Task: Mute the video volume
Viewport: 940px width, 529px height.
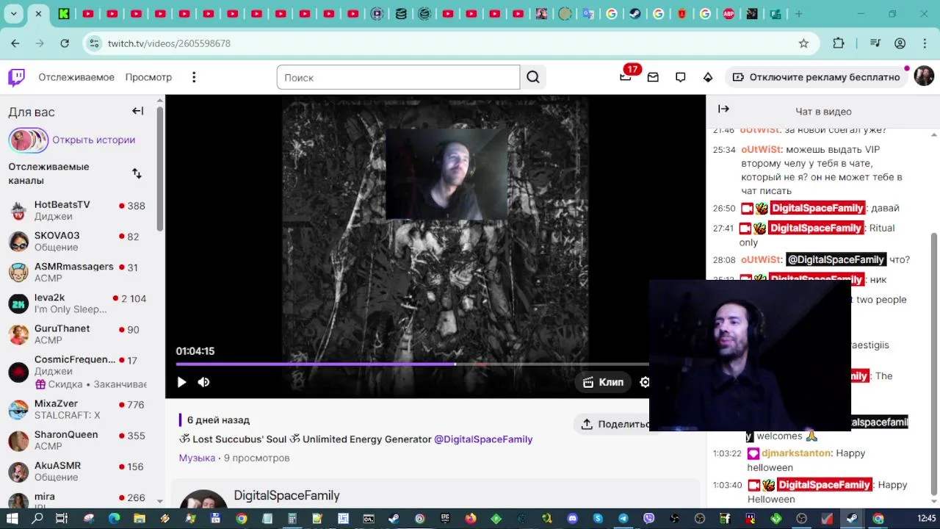Action: pos(203,382)
